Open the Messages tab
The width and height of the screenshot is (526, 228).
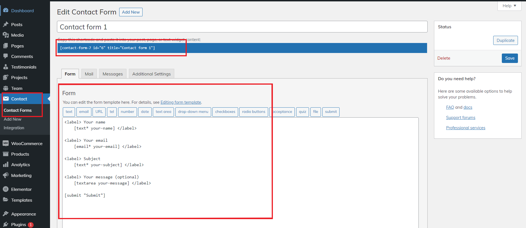[x=113, y=74]
